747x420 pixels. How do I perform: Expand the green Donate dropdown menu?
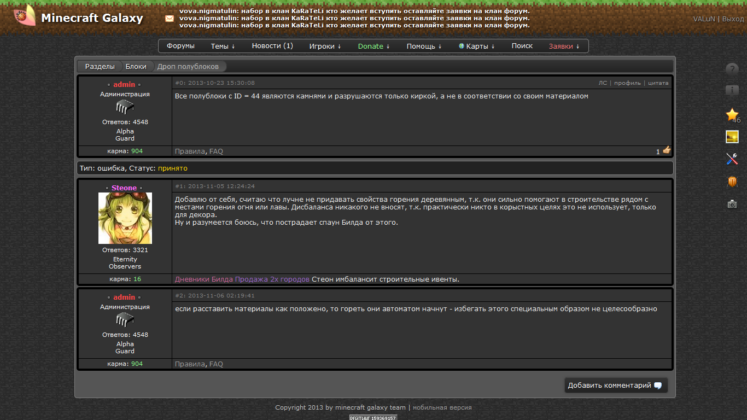point(374,46)
